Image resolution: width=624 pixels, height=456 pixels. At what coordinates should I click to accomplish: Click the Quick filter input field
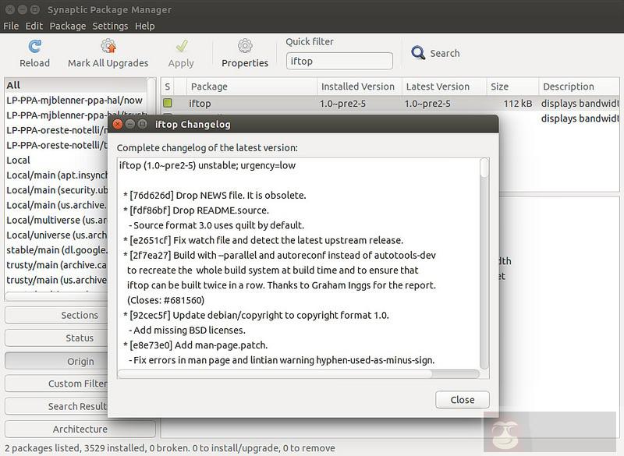click(339, 60)
